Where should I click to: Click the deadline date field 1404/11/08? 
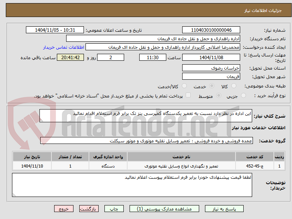(211, 57)
